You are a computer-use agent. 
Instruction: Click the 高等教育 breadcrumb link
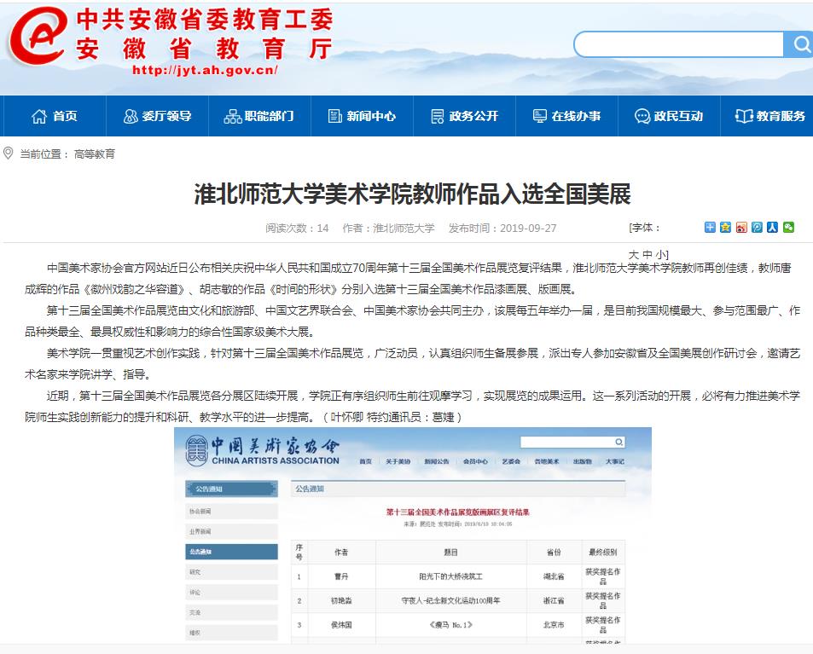[x=95, y=154]
